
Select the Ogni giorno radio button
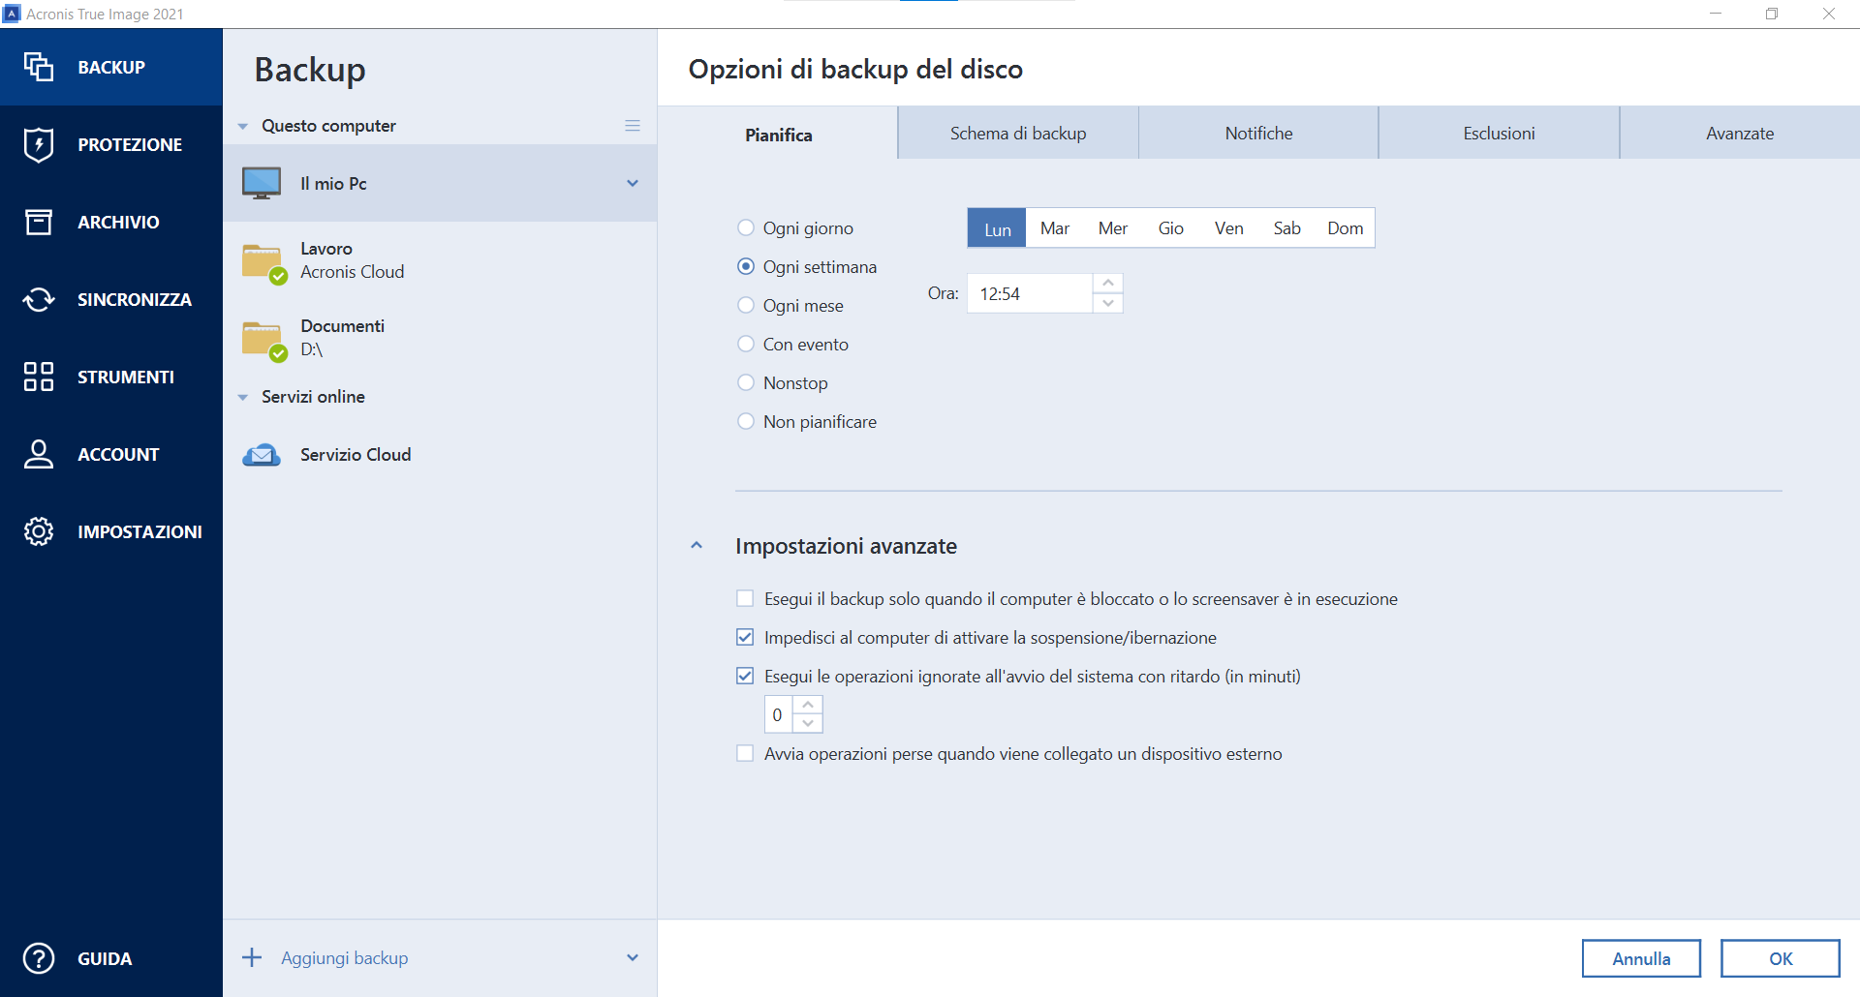(x=746, y=227)
